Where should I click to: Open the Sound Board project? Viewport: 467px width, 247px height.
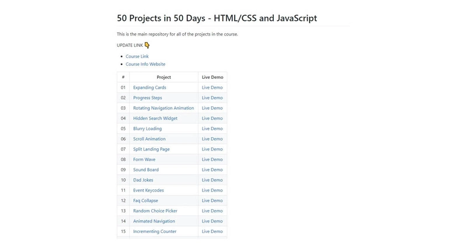coord(145,170)
